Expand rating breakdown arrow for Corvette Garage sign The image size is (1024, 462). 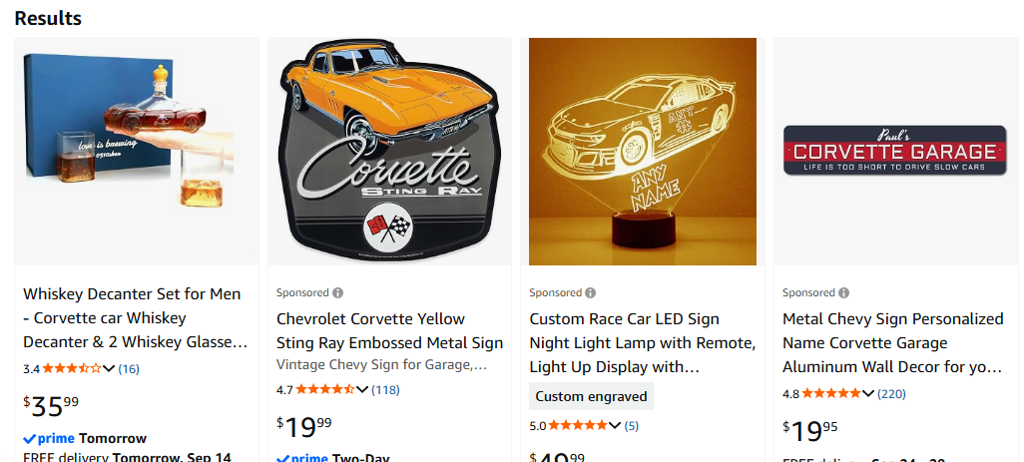868,395
